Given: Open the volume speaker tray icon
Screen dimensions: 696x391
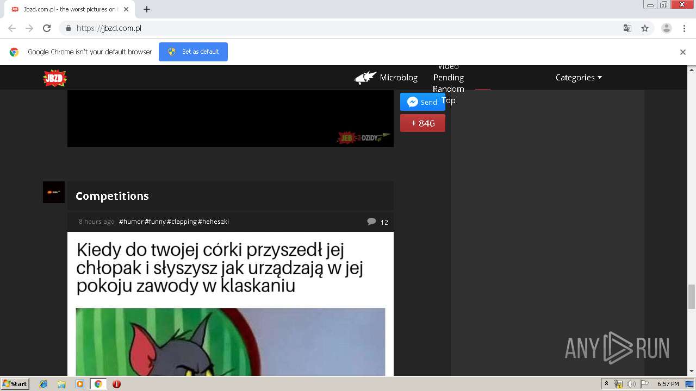Looking at the screenshot, I should coord(631,384).
